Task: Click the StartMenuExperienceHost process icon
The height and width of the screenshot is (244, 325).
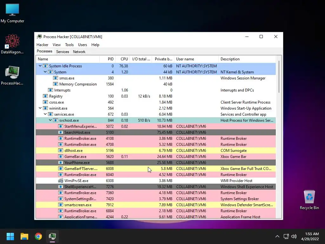Action: [x=61, y=126]
